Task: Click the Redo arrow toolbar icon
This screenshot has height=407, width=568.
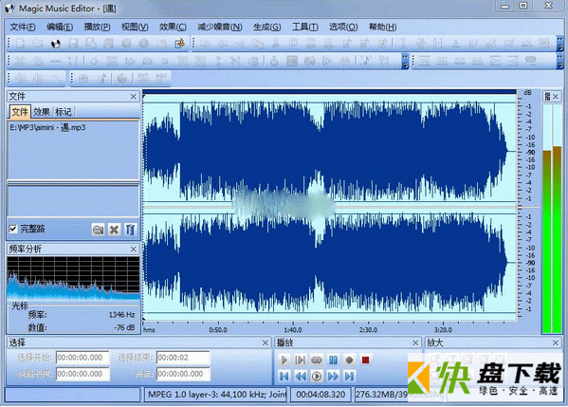Action: pos(223,44)
